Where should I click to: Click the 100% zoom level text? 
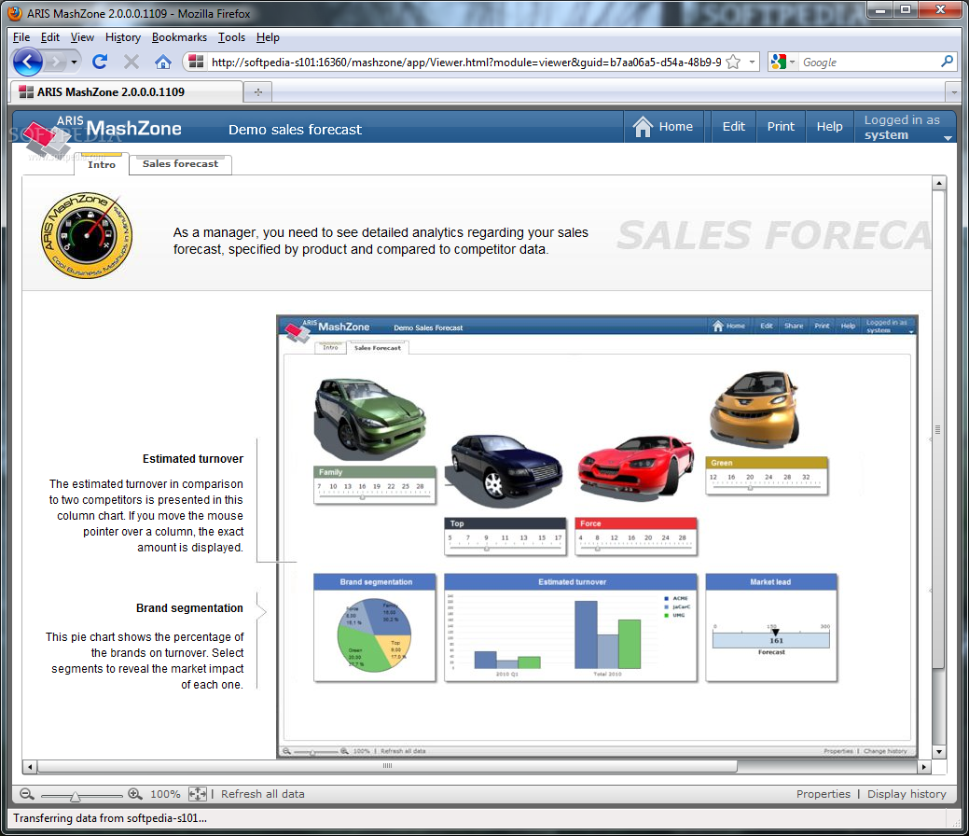[x=165, y=794]
